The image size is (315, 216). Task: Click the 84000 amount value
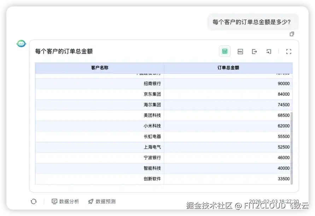point(284,94)
